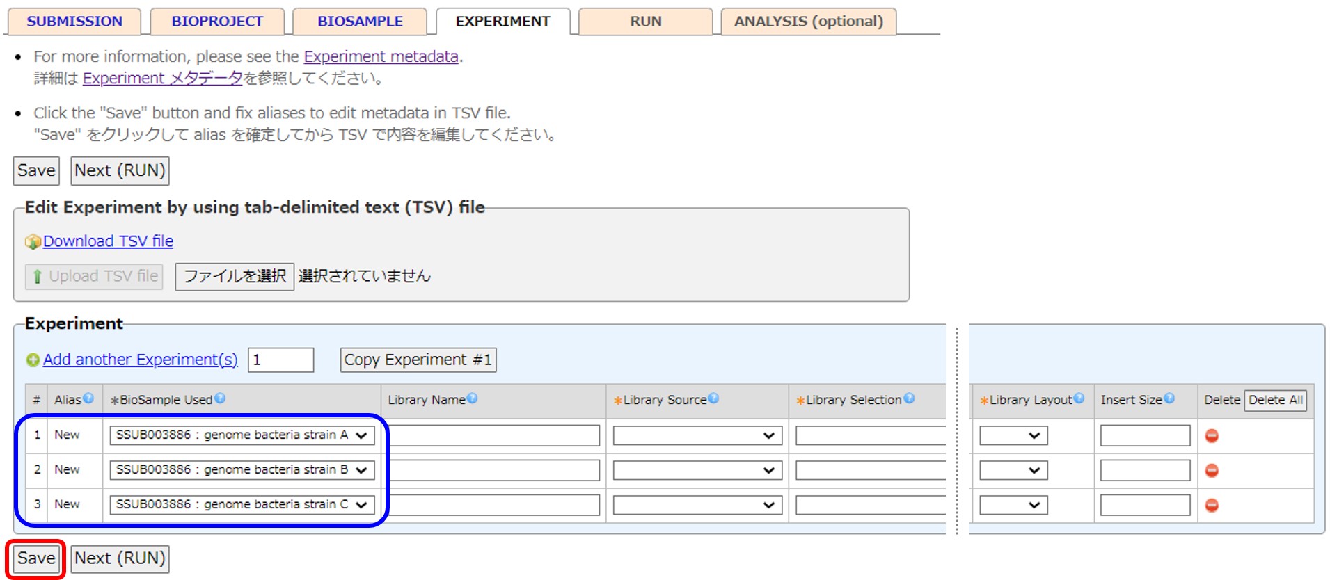Viewport: 1330px width, 580px height.
Task: Open BioSample dropdown showing strain A
Action: pos(242,435)
